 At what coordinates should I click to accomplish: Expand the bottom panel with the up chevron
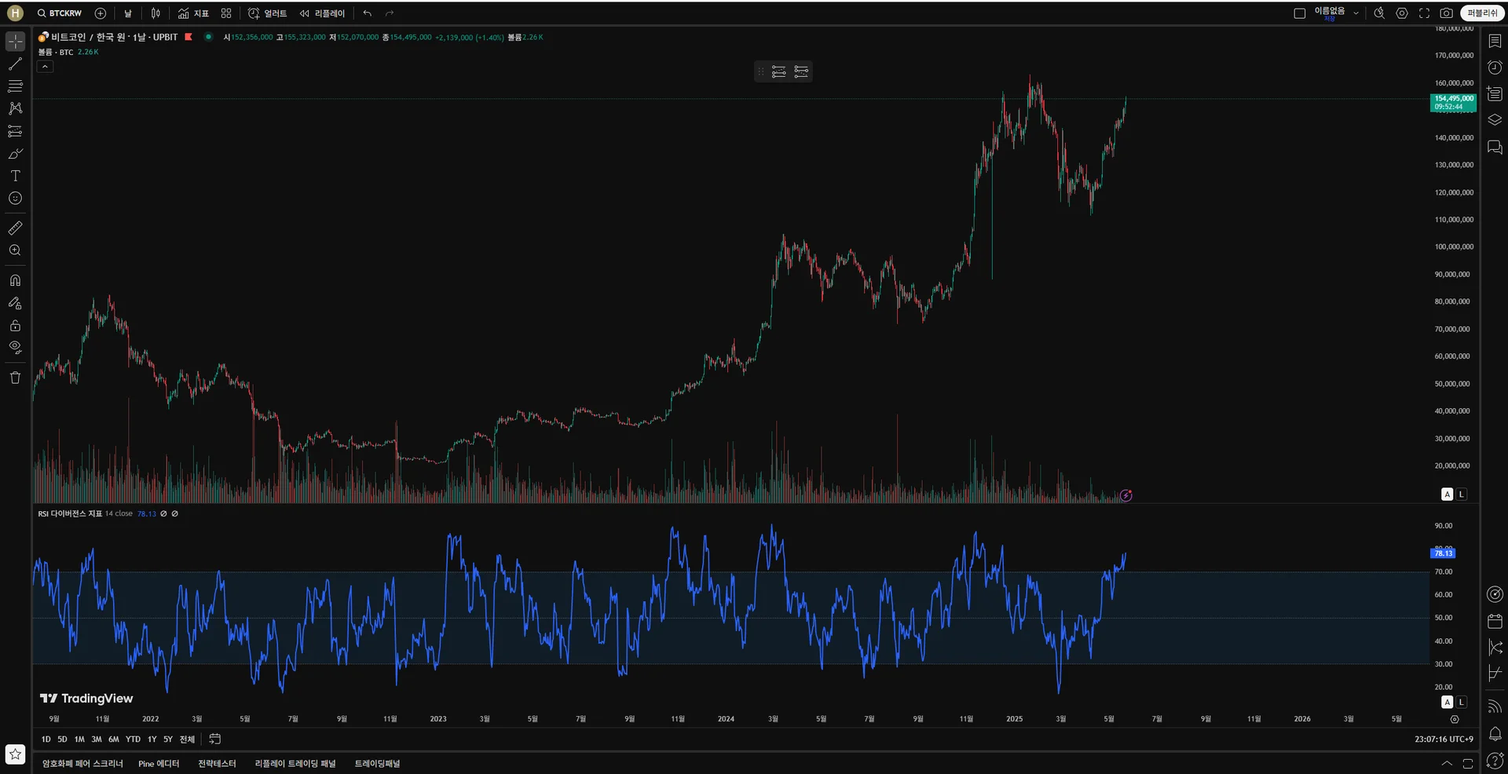(1447, 764)
